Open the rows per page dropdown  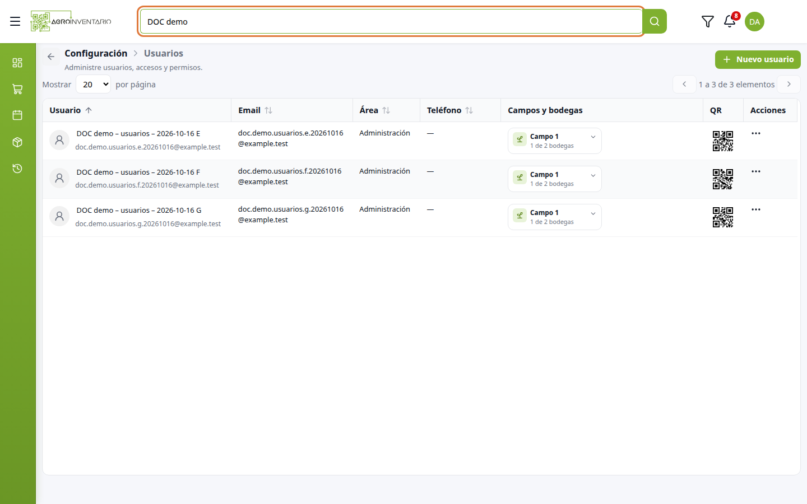tap(94, 85)
